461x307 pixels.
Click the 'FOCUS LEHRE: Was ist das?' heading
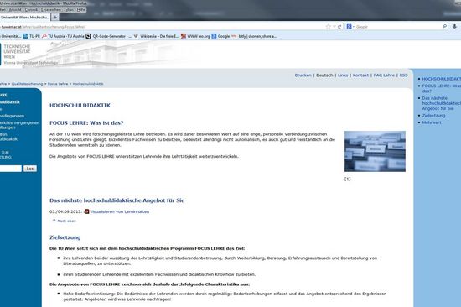[x=86, y=123]
